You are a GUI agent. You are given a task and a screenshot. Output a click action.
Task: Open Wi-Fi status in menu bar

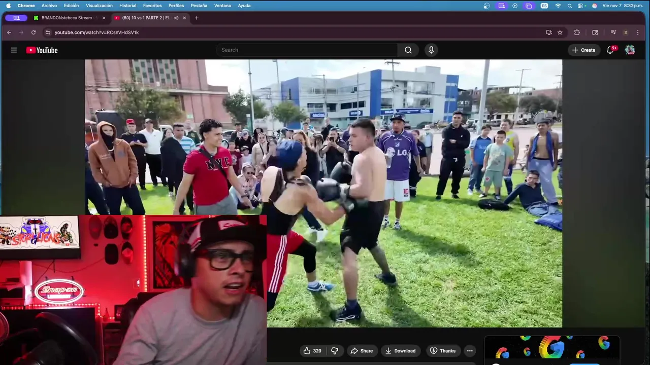pyautogui.click(x=558, y=6)
